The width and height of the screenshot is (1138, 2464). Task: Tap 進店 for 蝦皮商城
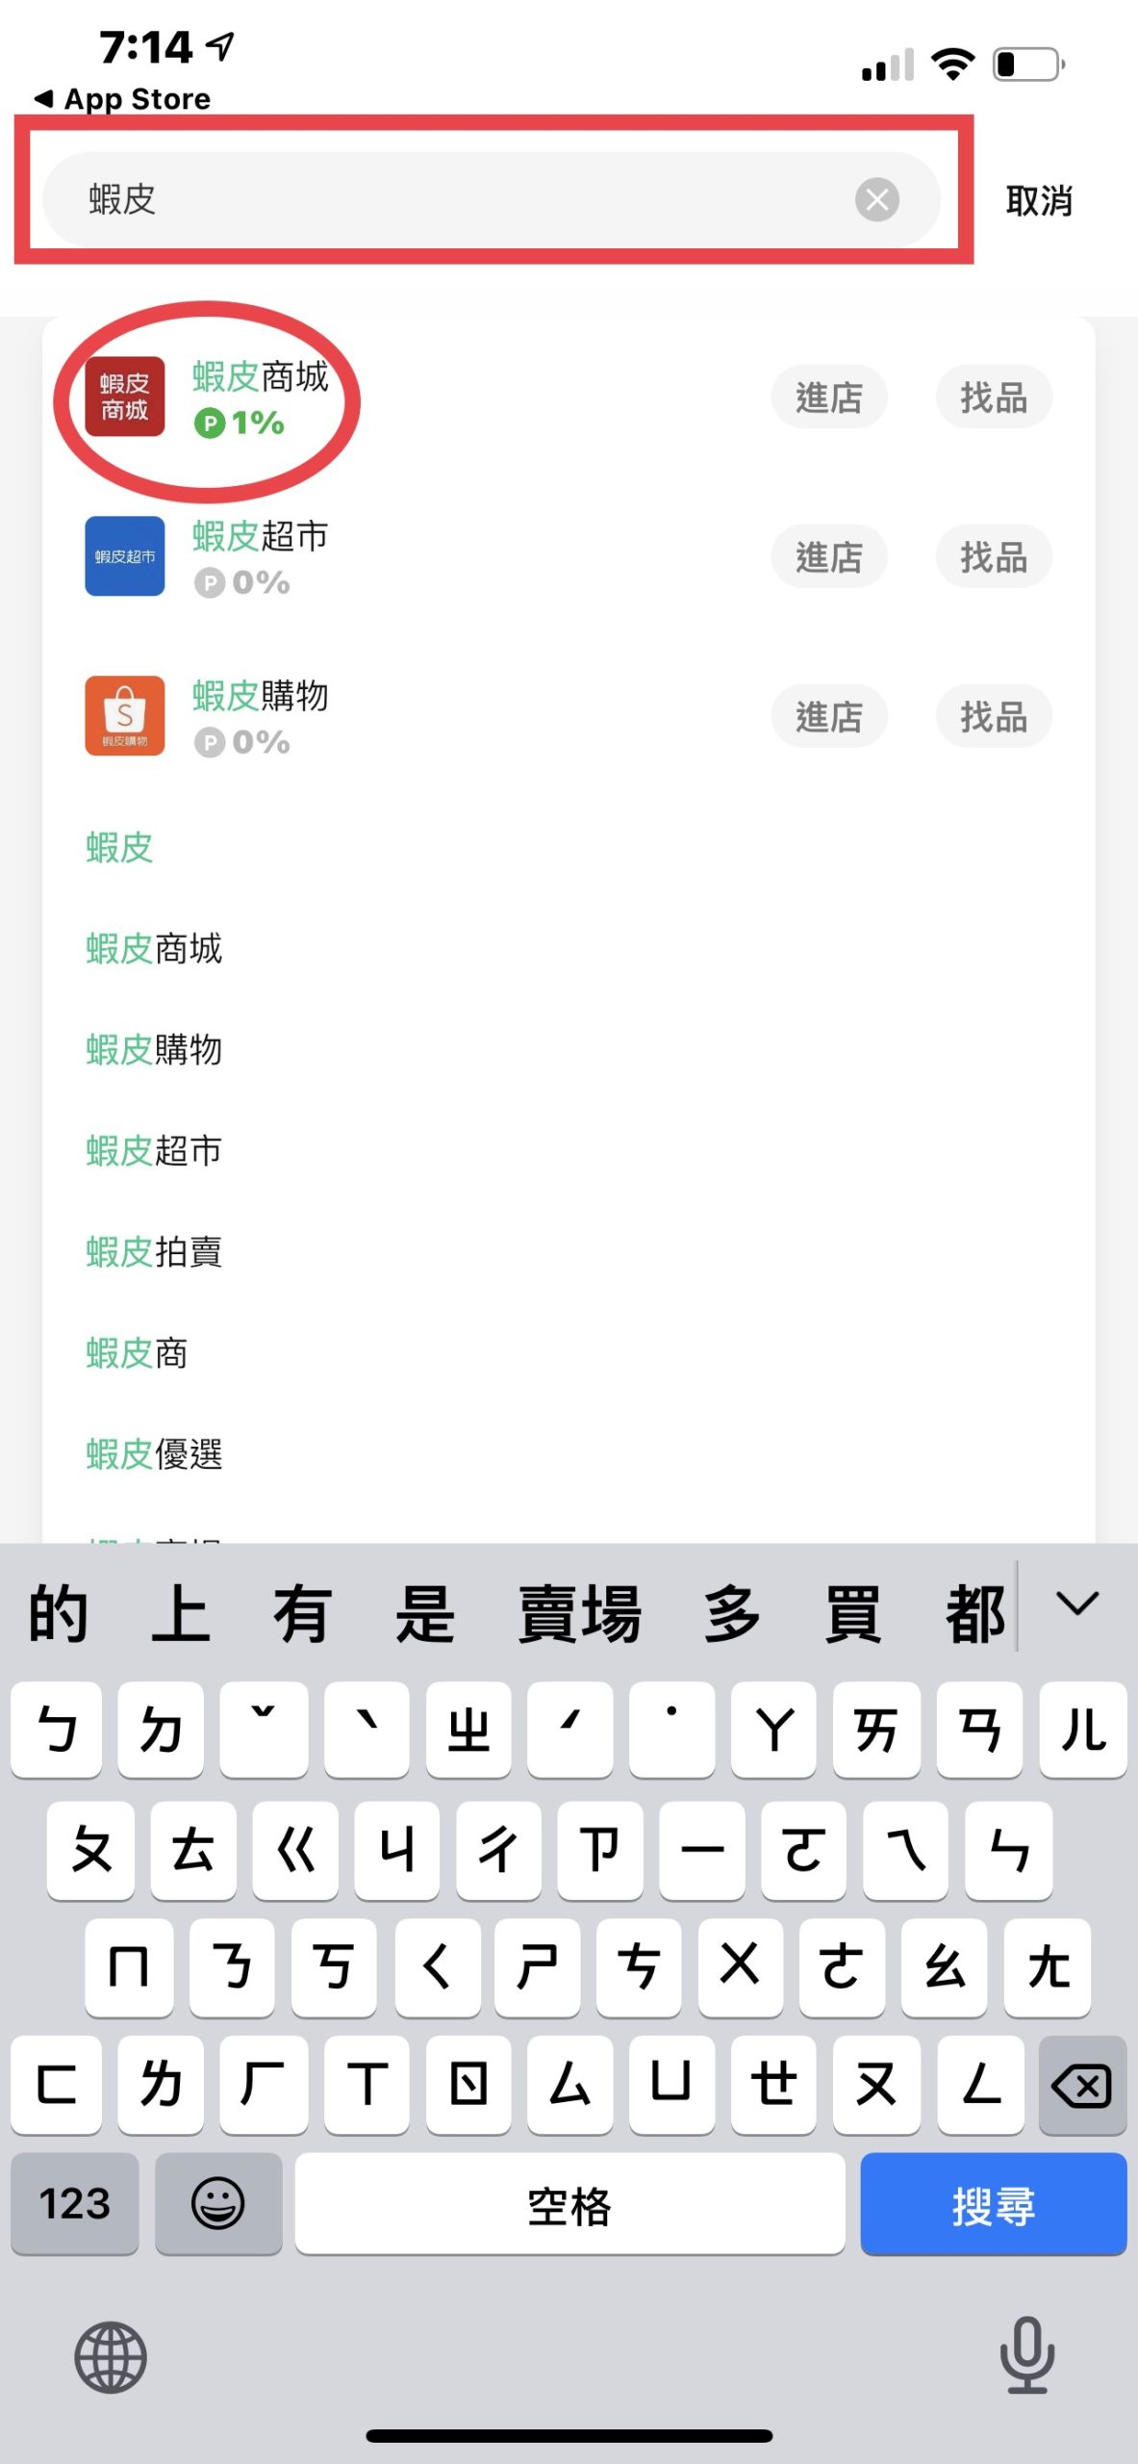(828, 397)
